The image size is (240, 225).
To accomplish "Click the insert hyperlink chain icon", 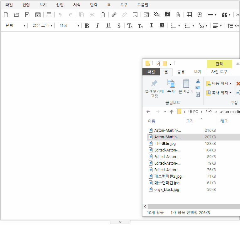I will 114,15.
